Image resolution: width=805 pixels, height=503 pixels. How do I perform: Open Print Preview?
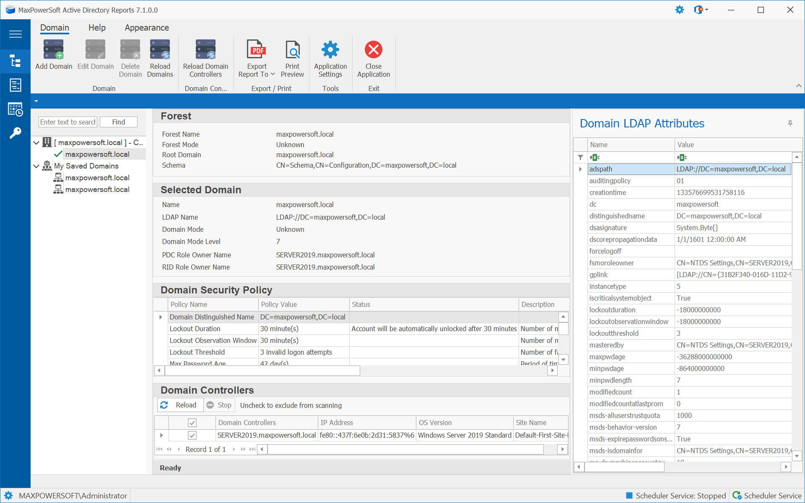[x=292, y=50]
